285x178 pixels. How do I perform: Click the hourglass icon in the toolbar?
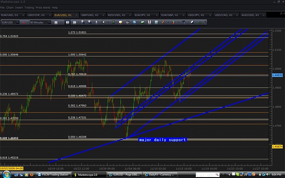pos(114,22)
